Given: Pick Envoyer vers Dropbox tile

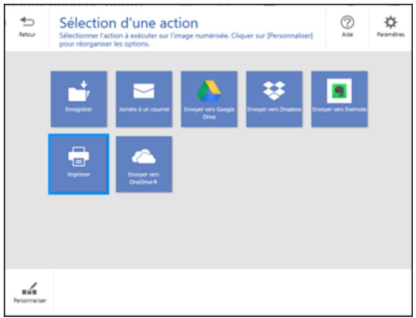Looking at the screenshot, I should [x=274, y=99].
